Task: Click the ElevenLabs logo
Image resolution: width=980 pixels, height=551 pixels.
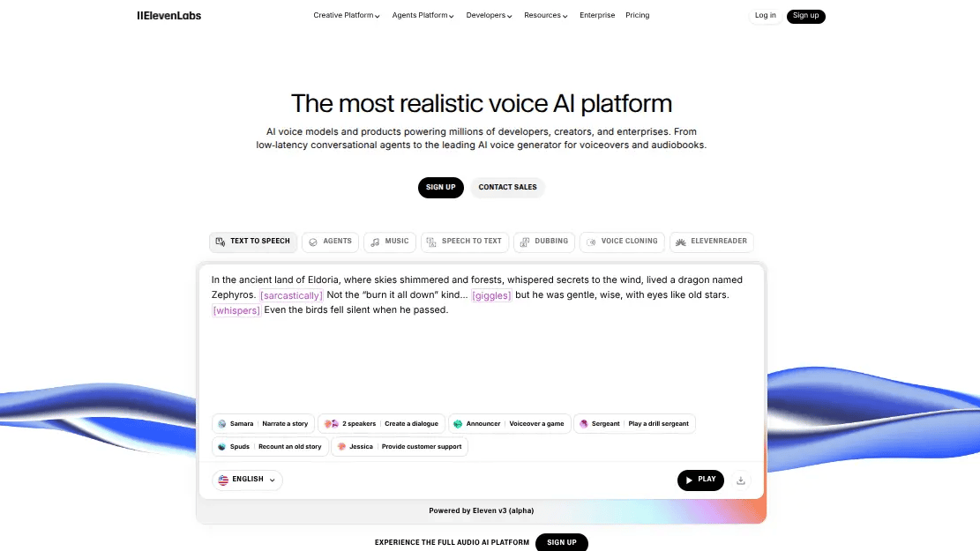Action: [x=168, y=15]
